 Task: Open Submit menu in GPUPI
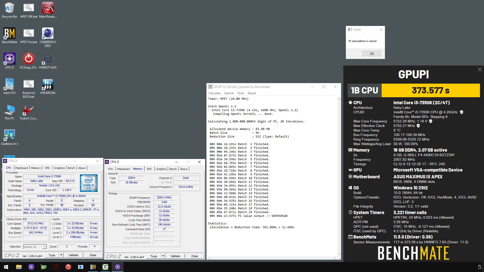pyautogui.click(x=229, y=93)
